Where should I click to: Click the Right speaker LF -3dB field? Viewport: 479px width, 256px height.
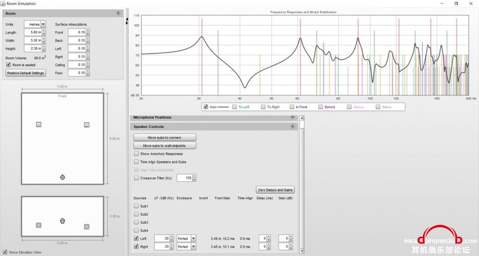pos(162,246)
